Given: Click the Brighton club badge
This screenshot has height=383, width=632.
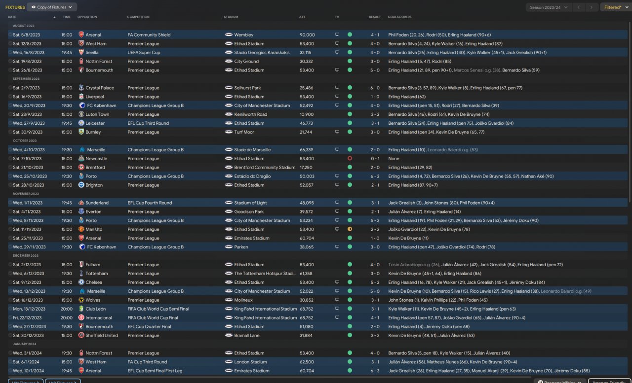Looking at the screenshot, I should [81, 185].
